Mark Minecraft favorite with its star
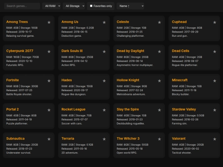This screenshot has height=167, width=223. 215,81
